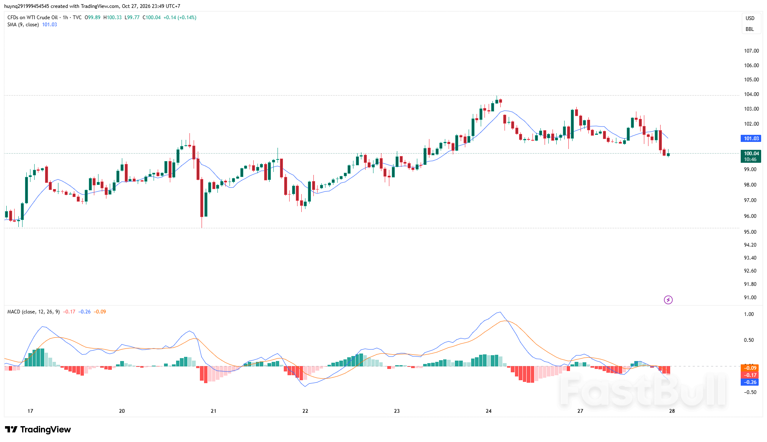Image resolution: width=767 pixels, height=442 pixels.
Task: Click the date label 24 on time axis
Action: coord(489,411)
